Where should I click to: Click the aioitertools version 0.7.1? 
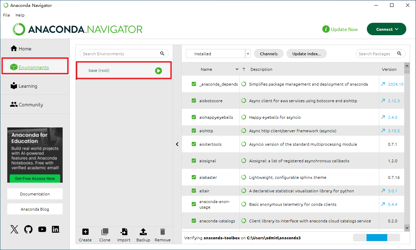tap(392, 144)
